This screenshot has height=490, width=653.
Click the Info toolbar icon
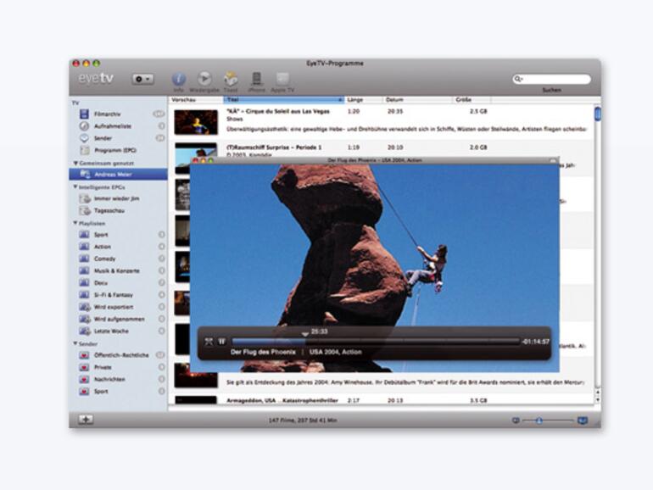coord(178,79)
